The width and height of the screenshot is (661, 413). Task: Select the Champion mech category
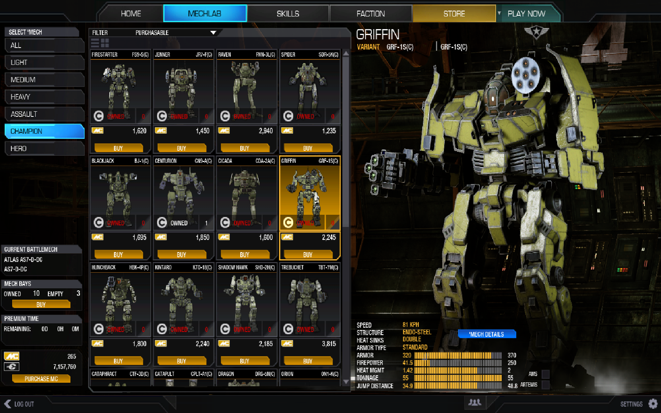[x=44, y=131]
